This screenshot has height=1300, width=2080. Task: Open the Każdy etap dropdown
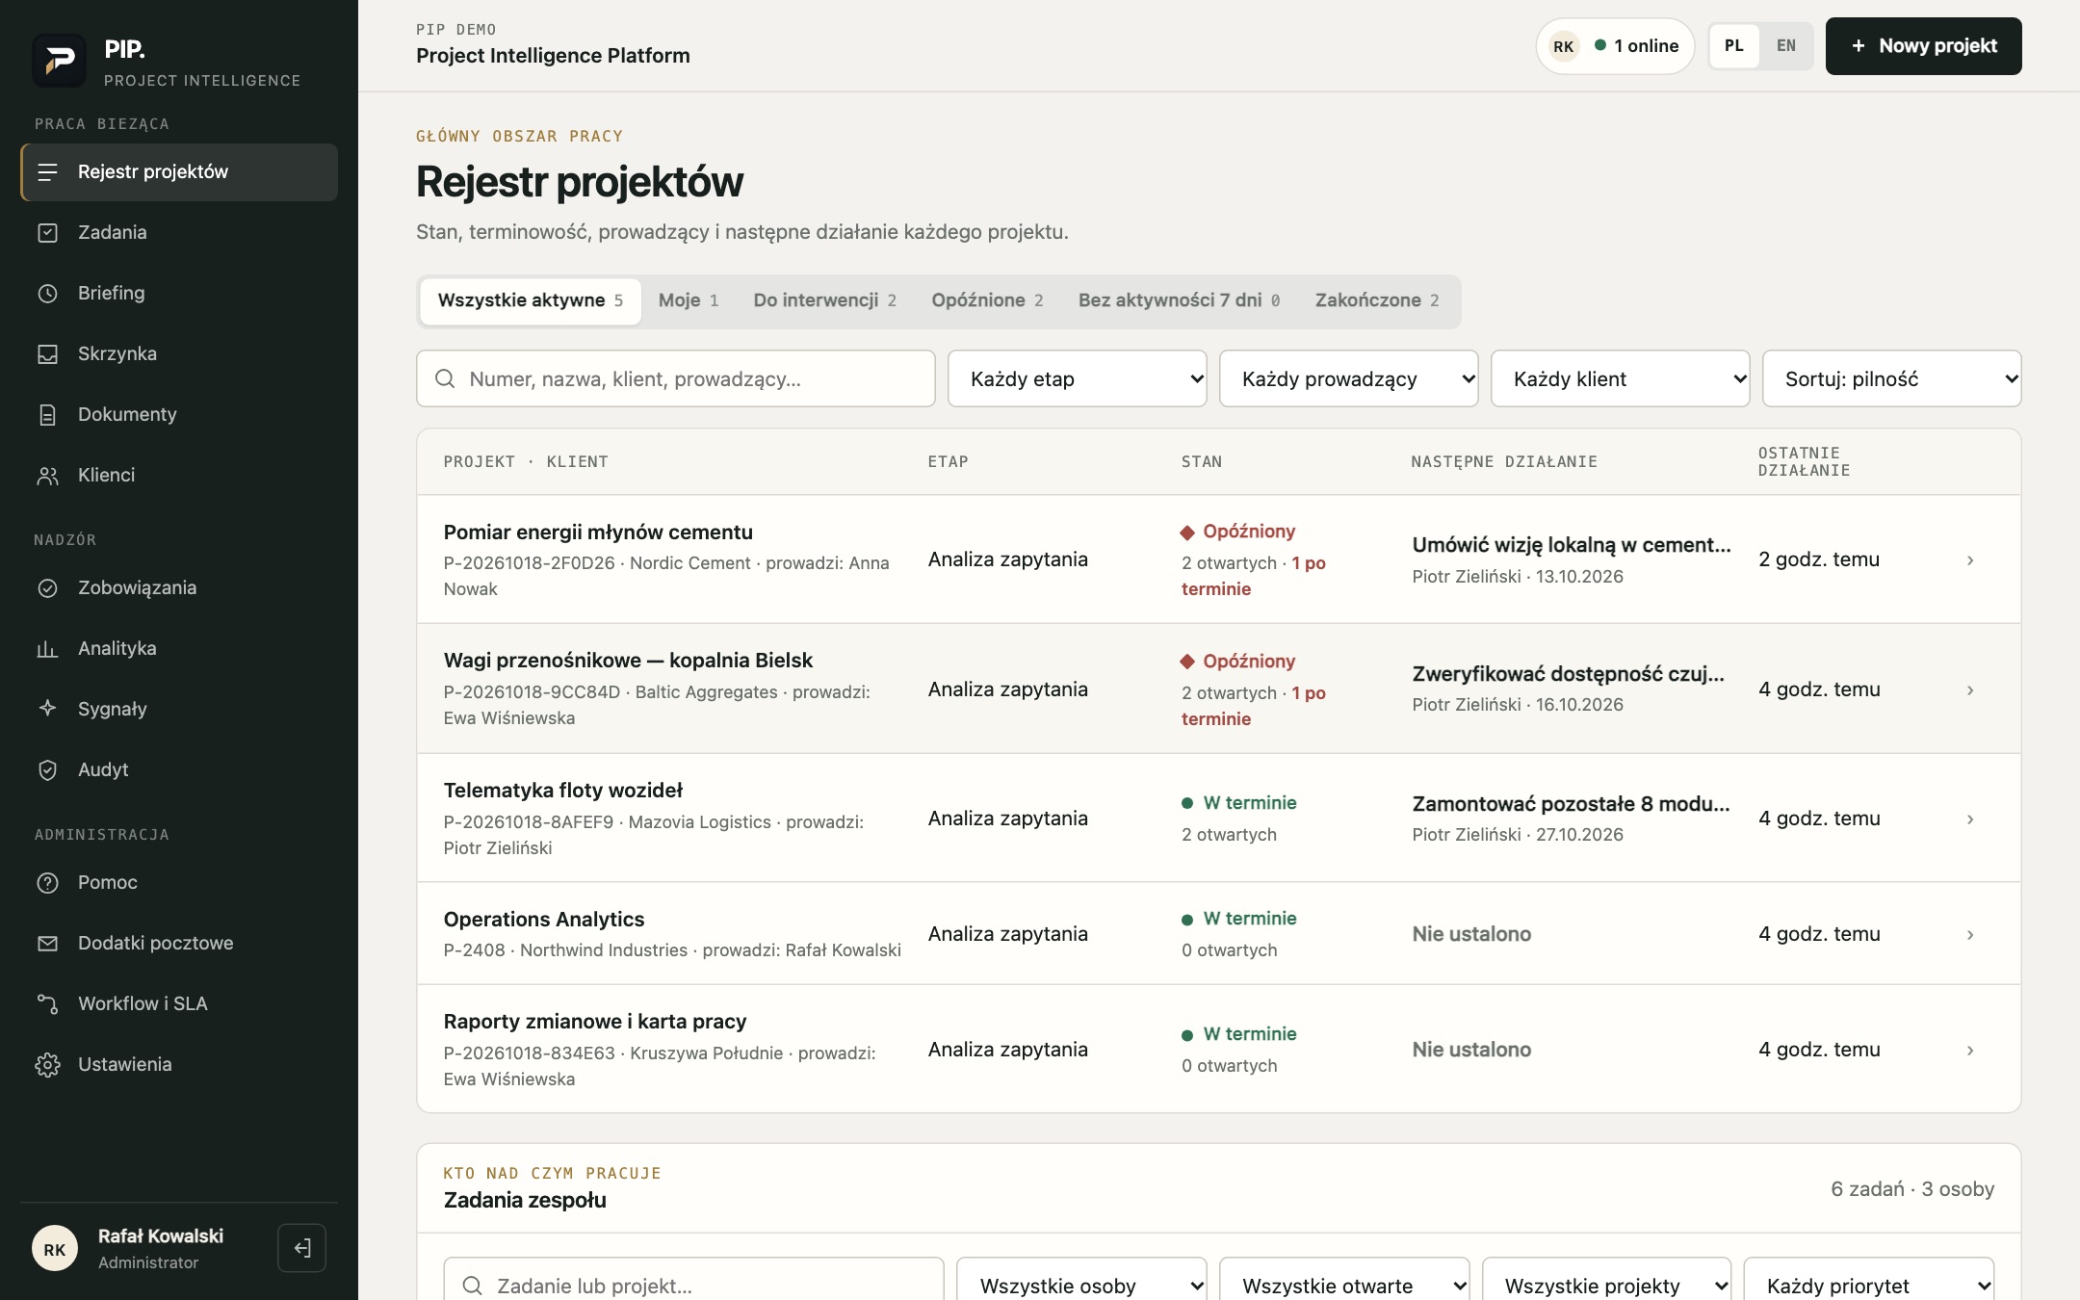coord(1078,378)
